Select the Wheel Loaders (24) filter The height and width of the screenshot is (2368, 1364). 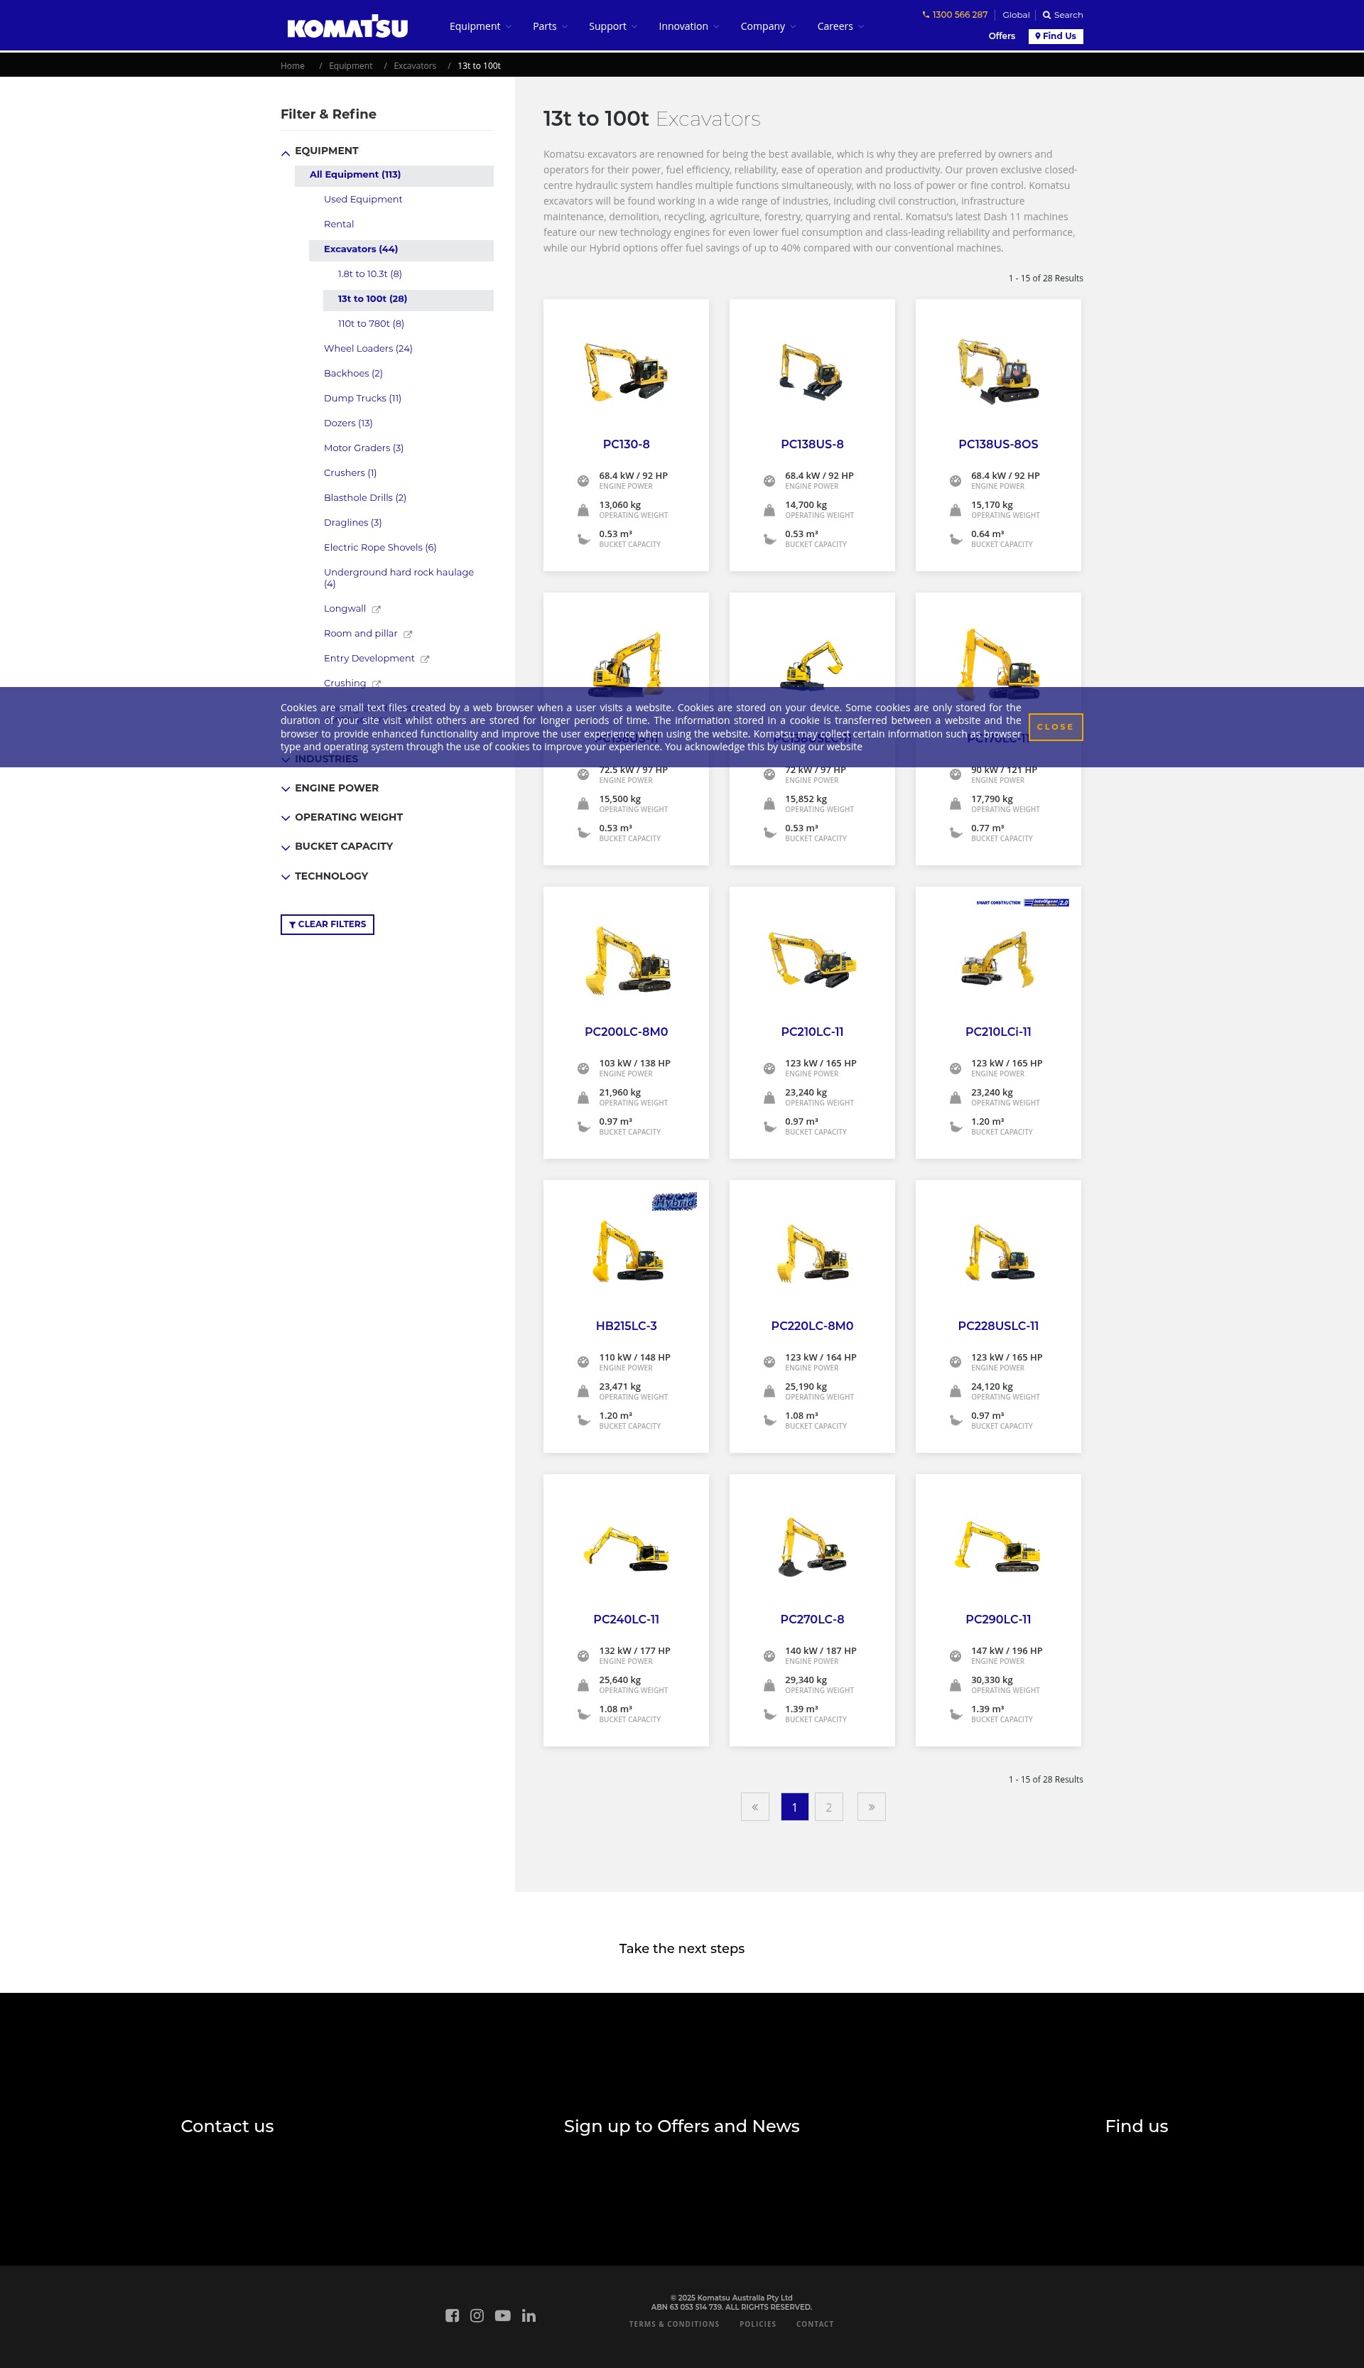click(x=368, y=348)
